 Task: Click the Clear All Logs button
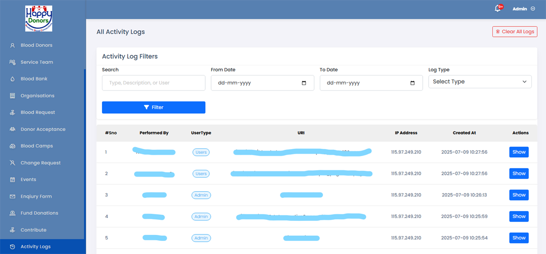pos(515,32)
